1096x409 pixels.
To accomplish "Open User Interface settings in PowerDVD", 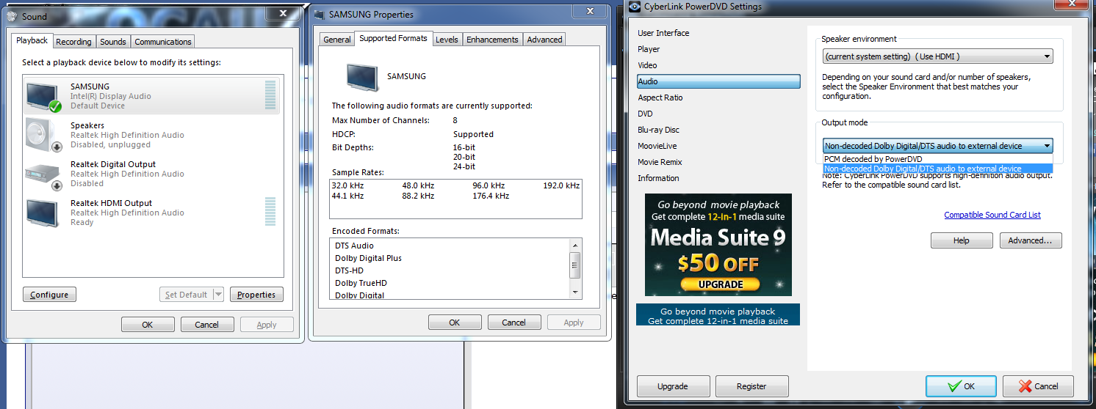I will [x=663, y=33].
